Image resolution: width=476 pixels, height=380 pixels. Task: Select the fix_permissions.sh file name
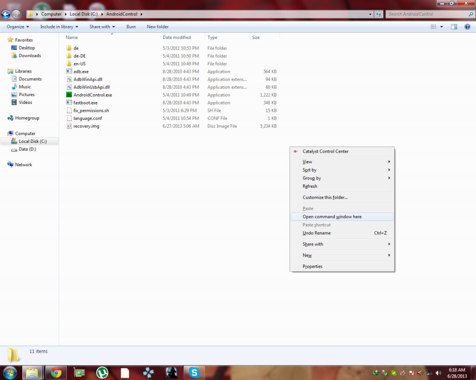[x=91, y=110]
